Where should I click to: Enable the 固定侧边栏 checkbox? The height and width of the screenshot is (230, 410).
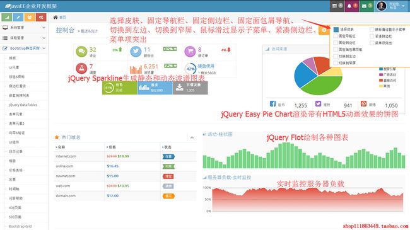(x=336, y=43)
